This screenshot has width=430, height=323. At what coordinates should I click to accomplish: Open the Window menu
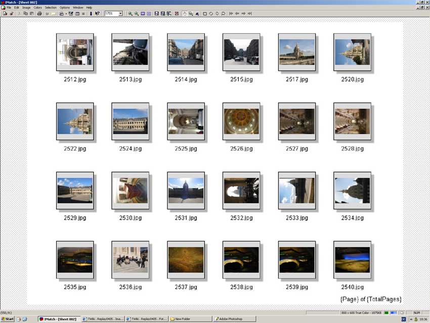click(78, 8)
